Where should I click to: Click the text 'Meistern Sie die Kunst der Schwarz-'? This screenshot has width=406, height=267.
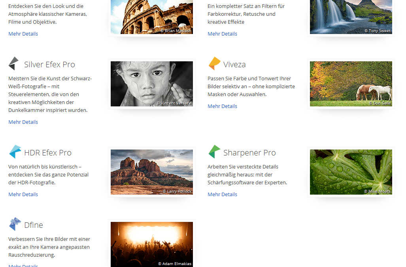50,78
